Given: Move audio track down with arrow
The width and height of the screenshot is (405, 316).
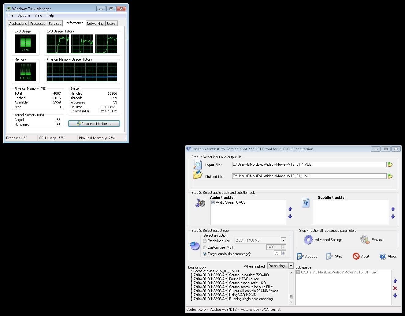Looking at the screenshot, I should (x=290, y=216).
